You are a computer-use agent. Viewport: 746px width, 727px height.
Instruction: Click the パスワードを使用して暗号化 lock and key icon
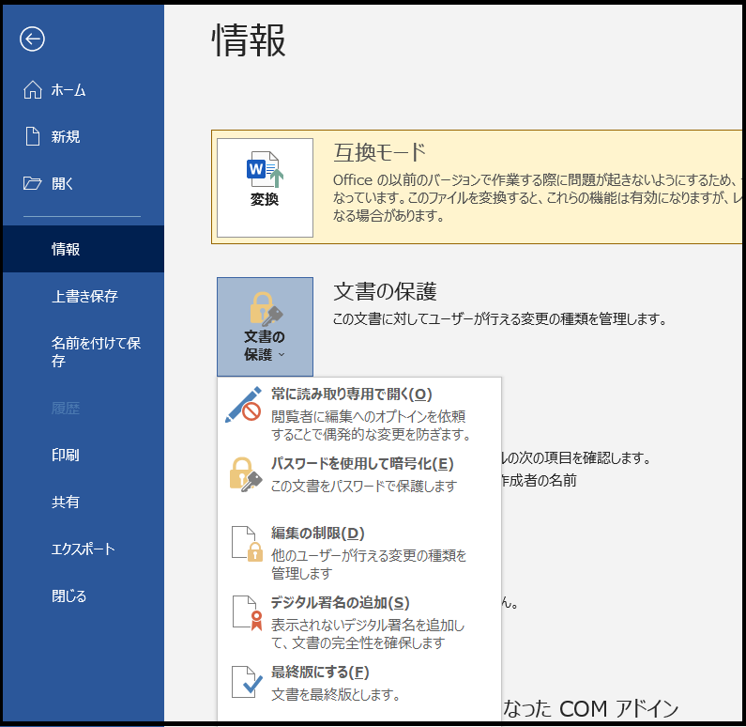coord(245,474)
